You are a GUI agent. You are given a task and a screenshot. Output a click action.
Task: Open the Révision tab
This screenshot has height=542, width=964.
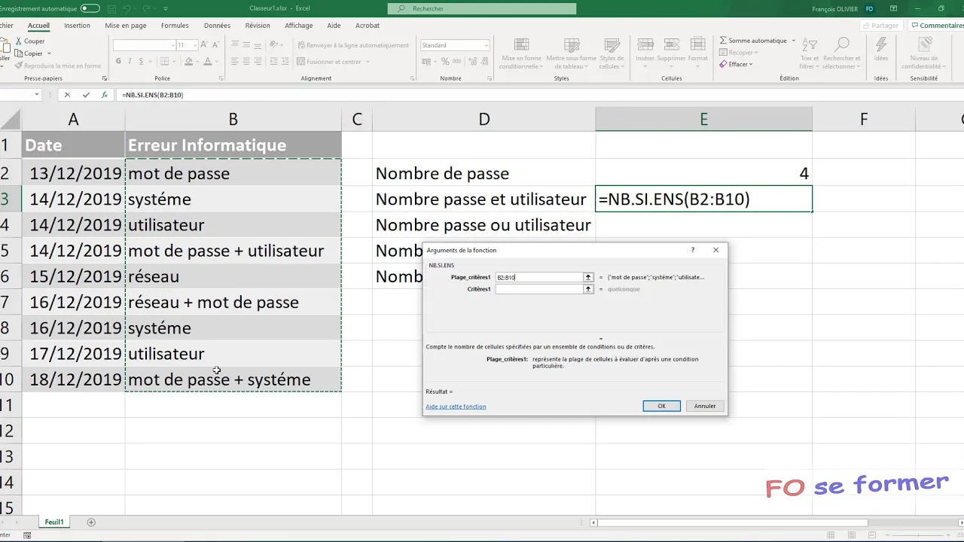[257, 26]
